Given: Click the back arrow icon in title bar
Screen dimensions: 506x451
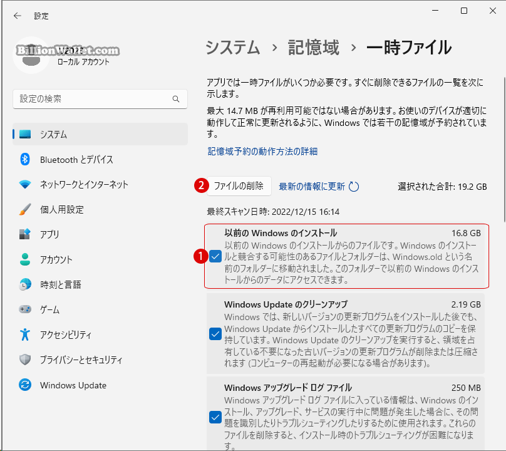Looking at the screenshot, I should (x=18, y=16).
